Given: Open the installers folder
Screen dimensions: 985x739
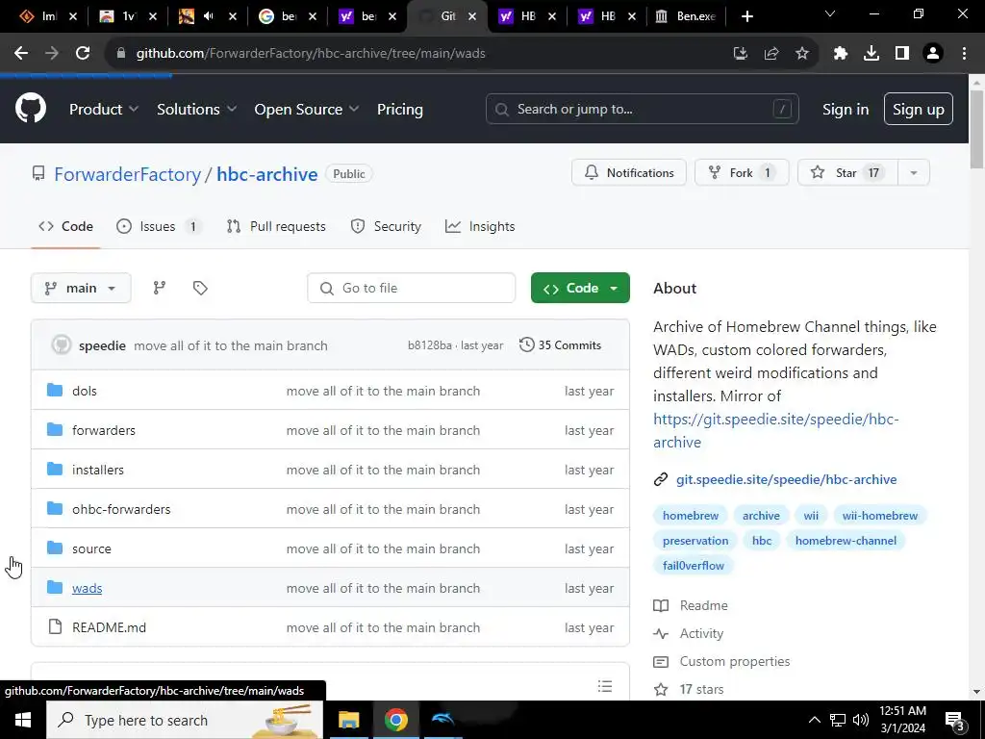Looking at the screenshot, I should point(98,470).
